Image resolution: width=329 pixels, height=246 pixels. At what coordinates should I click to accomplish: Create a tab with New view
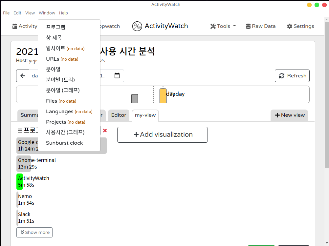tap(289, 115)
